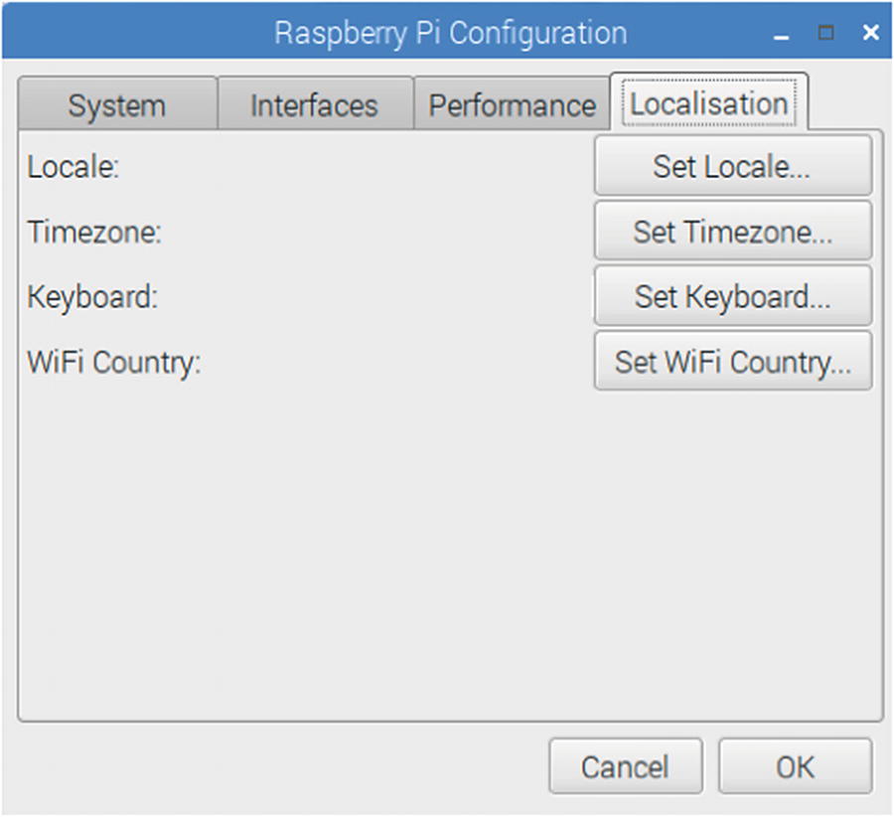The width and height of the screenshot is (894, 817).
Task: Click the WiFi Country label
Action: point(114,362)
